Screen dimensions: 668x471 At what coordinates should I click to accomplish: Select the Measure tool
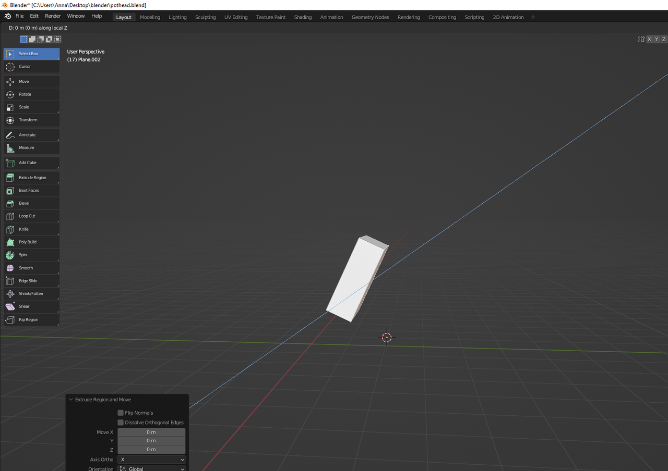point(31,148)
